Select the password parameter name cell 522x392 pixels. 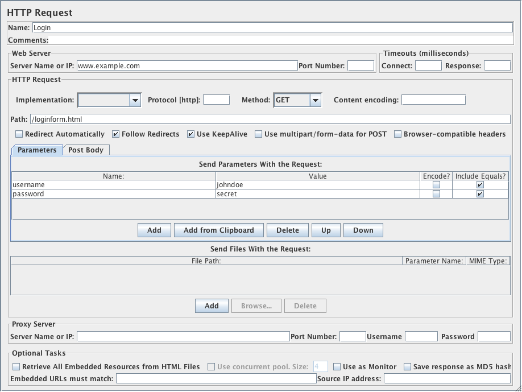(114, 194)
